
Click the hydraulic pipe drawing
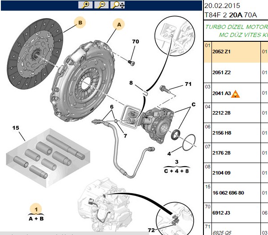(x=123, y=147)
